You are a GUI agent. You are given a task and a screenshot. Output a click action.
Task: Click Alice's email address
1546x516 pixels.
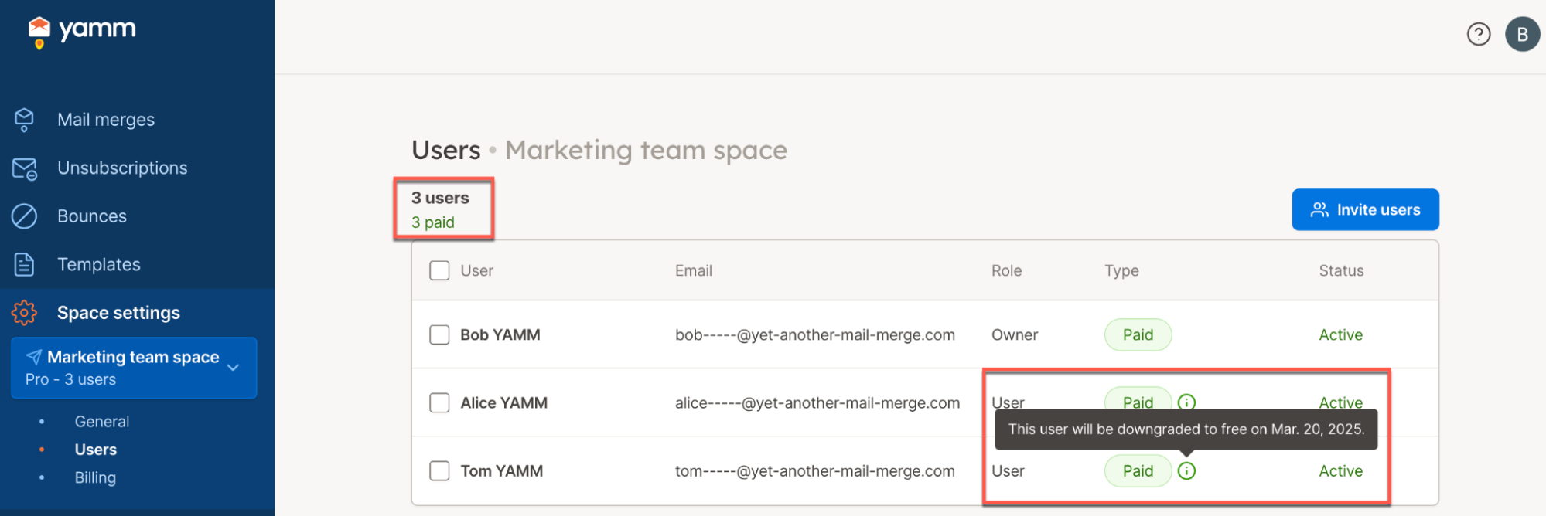click(x=817, y=402)
